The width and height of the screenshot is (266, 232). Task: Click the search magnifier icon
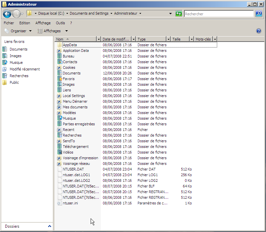(259, 14)
